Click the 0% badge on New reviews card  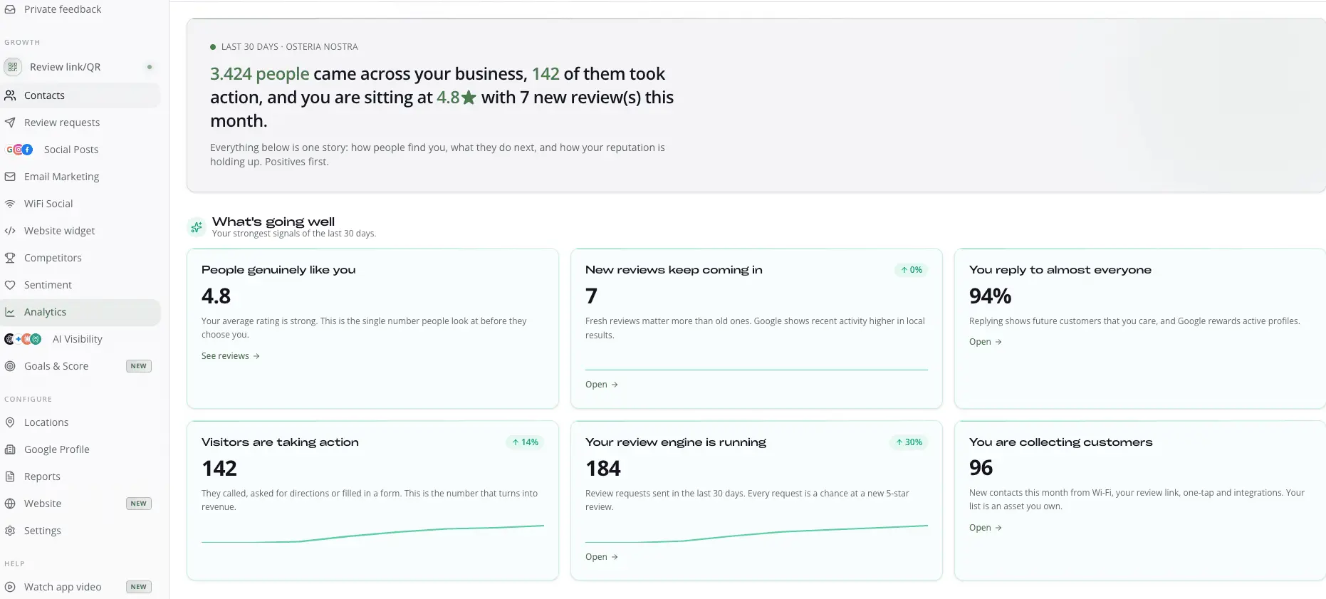912,270
